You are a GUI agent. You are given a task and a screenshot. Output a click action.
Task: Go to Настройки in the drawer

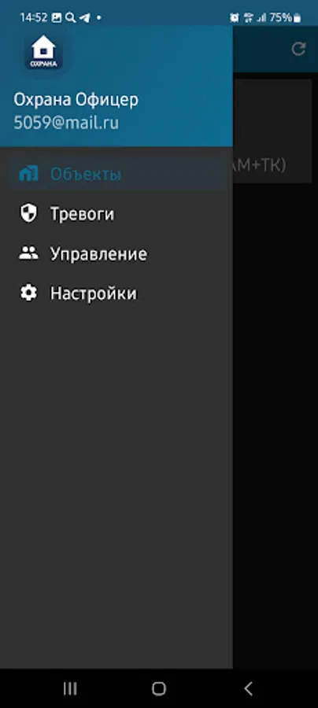pyautogui.click(x=117, y=293)
